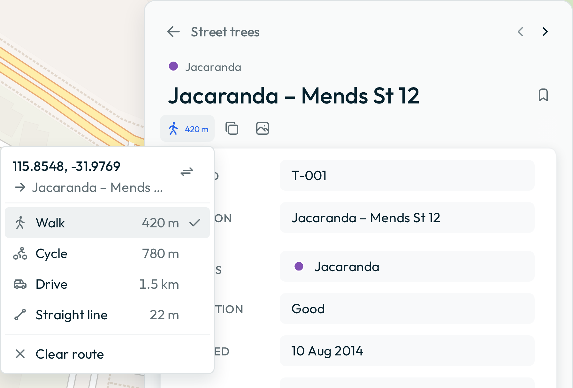The height and width of the screenshot is (388, 573).
Task: Open the previous record with left chevron
Action: (x=520, y=32)
